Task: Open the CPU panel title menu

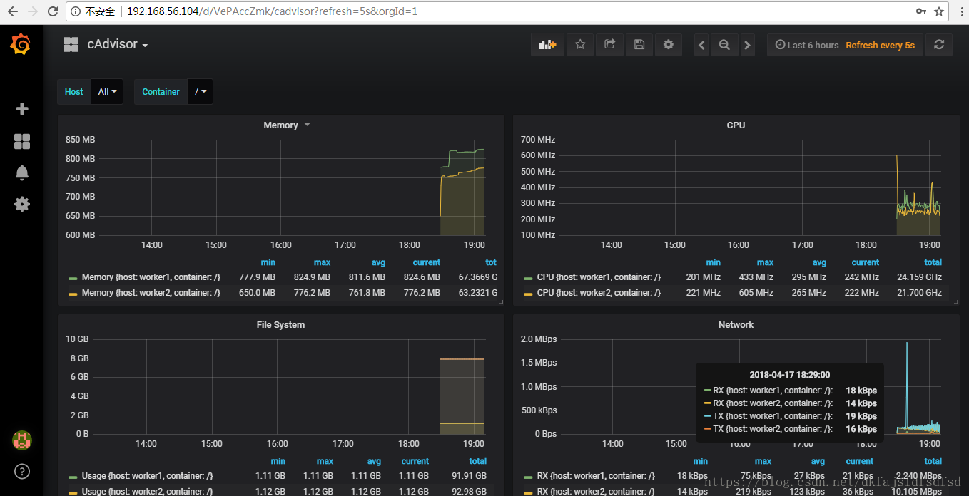Action: coord(736,125)
